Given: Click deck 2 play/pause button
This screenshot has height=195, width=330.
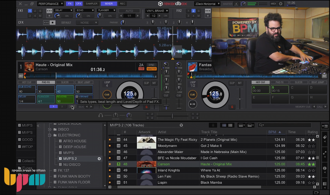Looking at the screenshot, I should click(x=192, y=104).
